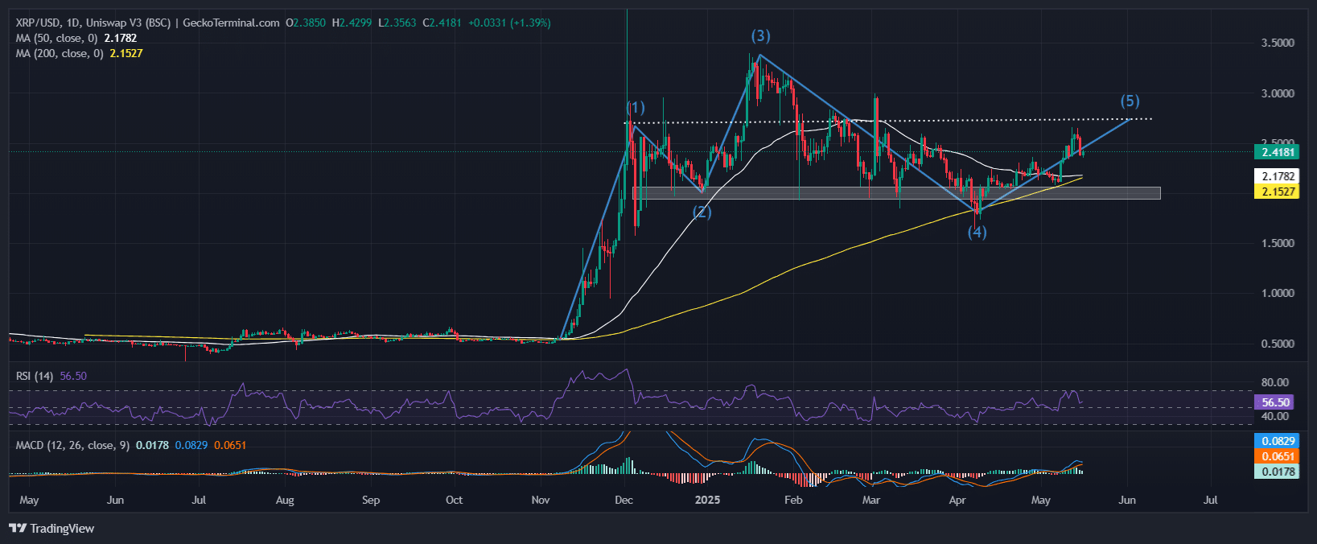Select wave label (4) near April low
This screenshot has width=1317, height=544.
[x=977, y=233]
